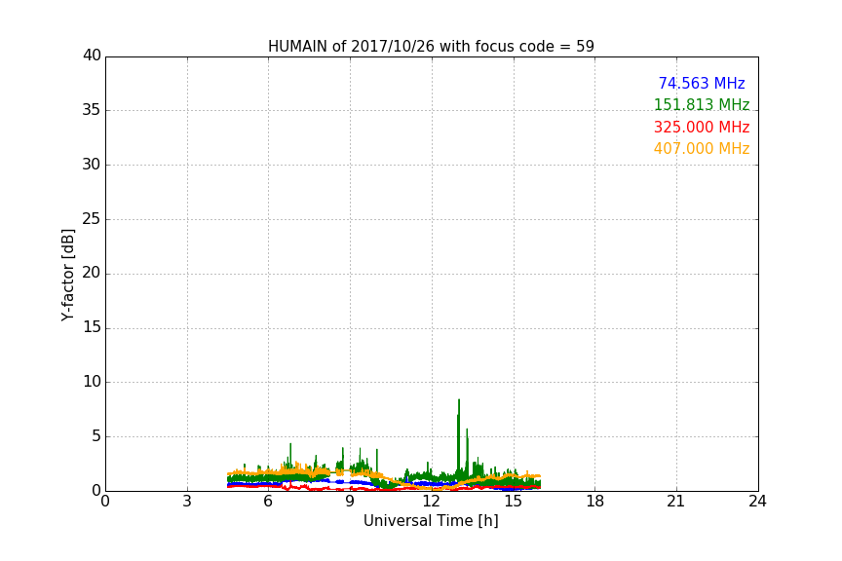Click the y-axis tick value 20
842x561 pixels.
pyautogui.click(x=92, y=274)
